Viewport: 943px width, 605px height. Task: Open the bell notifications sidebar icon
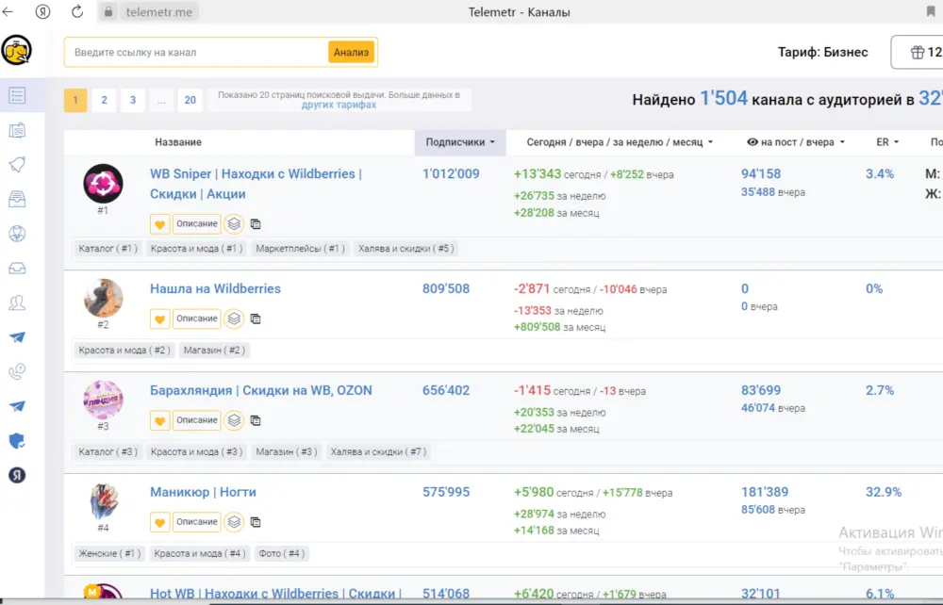(x=17, y=165)
